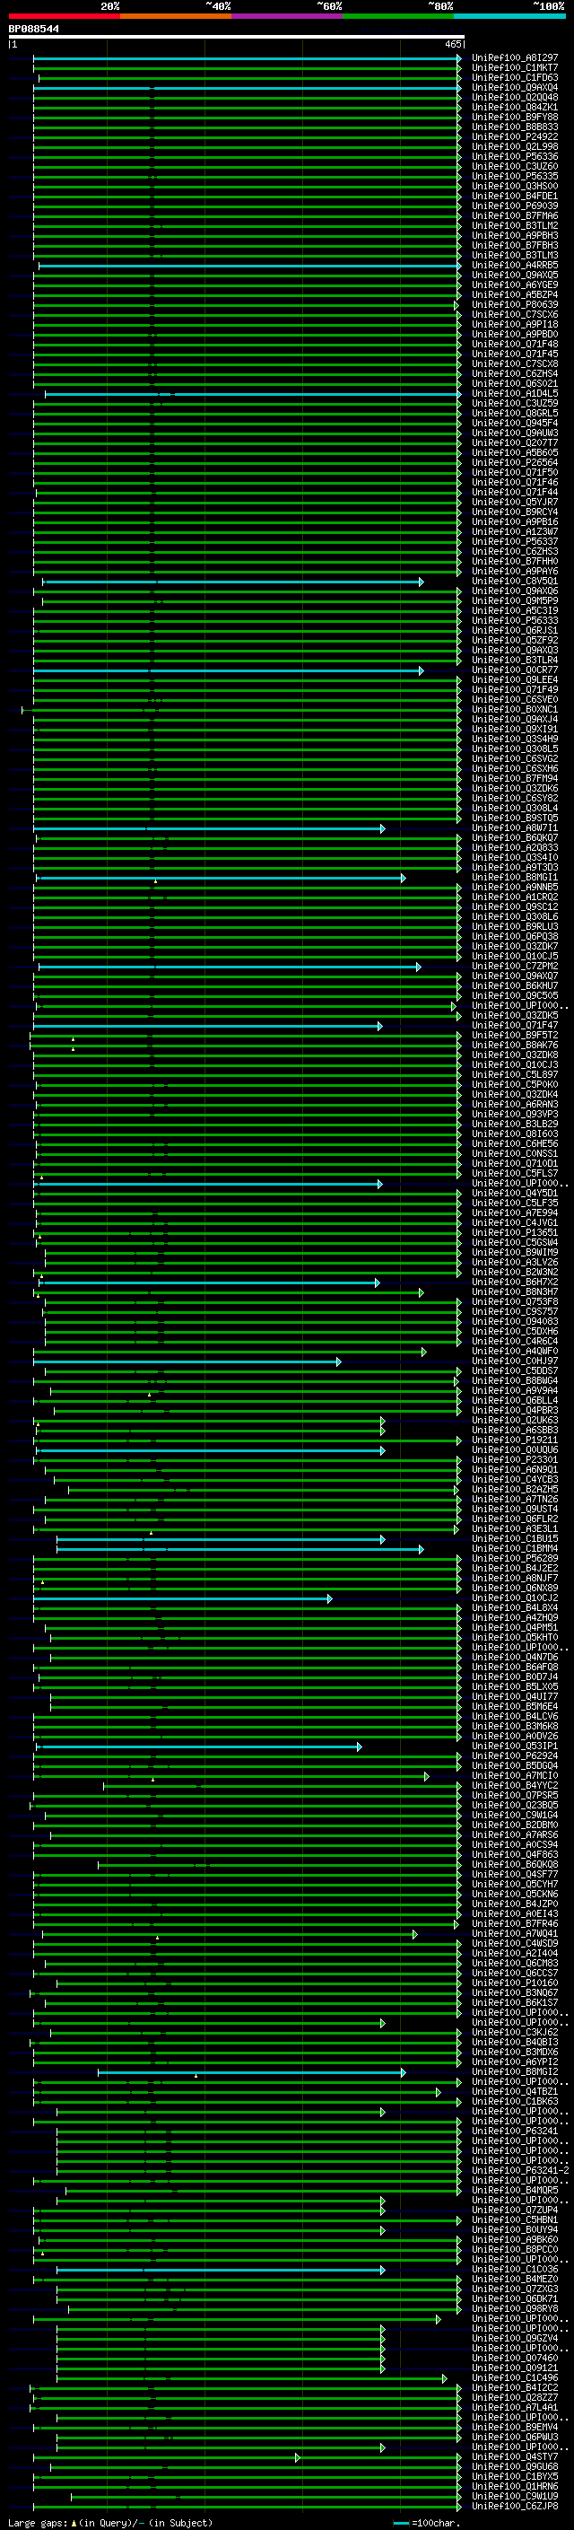This screenshot has width=574, height=2530.
Task: Select label UniRef100_C1C036
Action: click(x=514, y=2270)
